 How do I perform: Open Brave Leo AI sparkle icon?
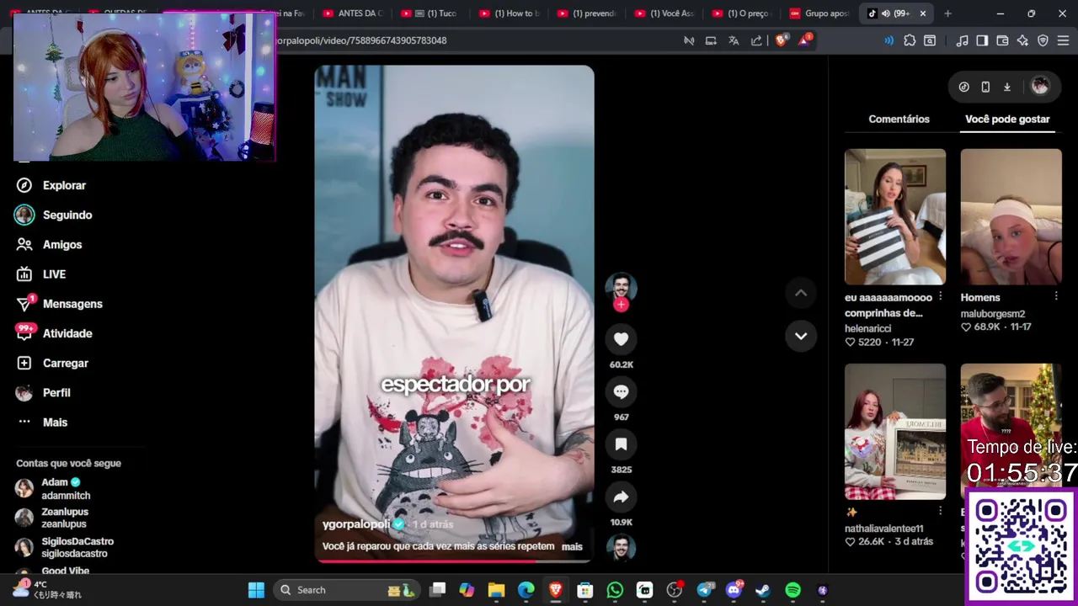(1022, 40)
